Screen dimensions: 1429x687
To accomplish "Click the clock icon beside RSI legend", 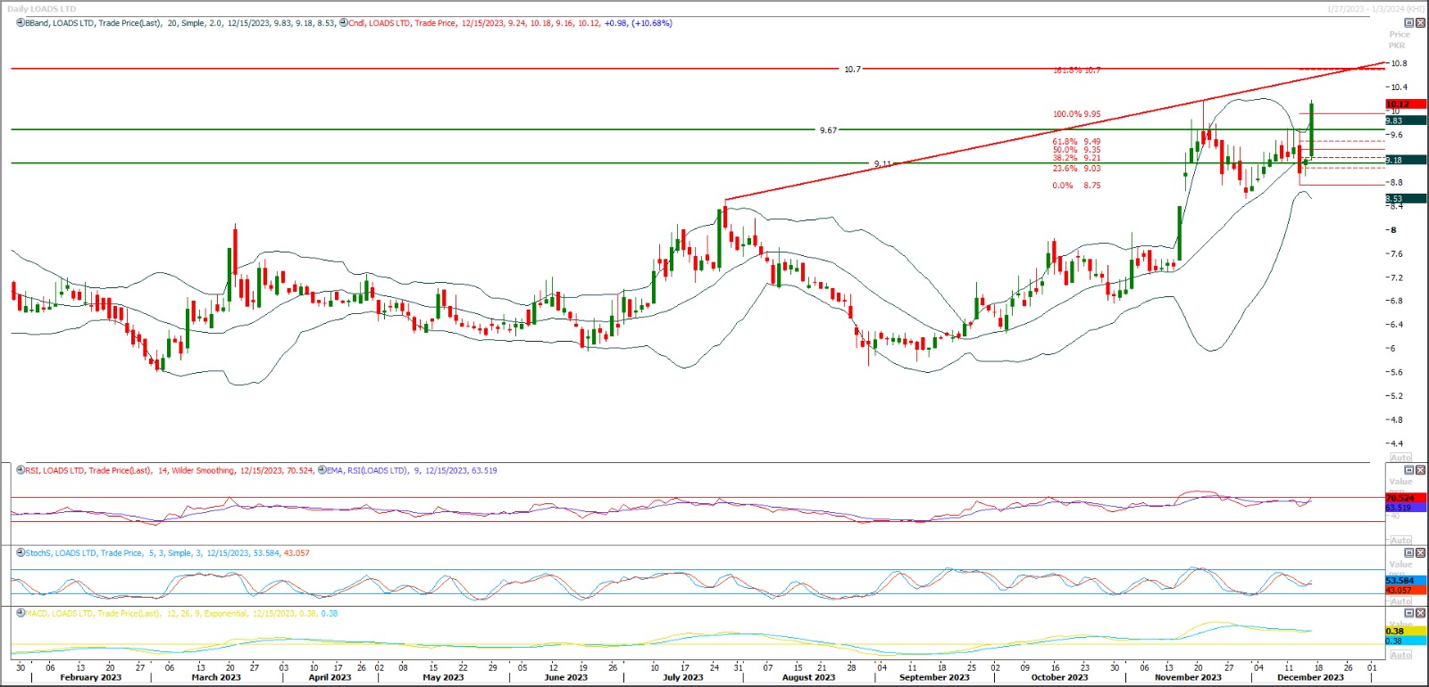I will (21, 470).
